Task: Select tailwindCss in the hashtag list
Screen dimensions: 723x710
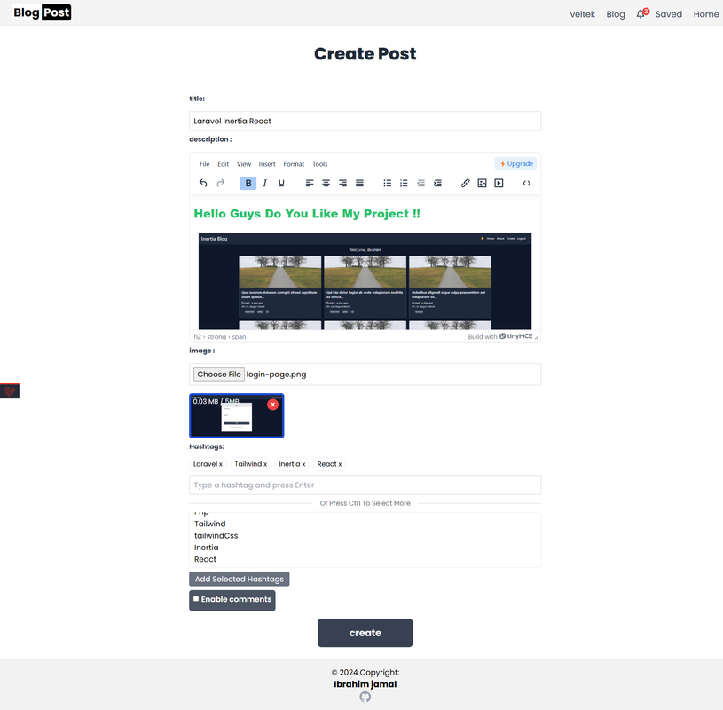Action: click(365, 536)
